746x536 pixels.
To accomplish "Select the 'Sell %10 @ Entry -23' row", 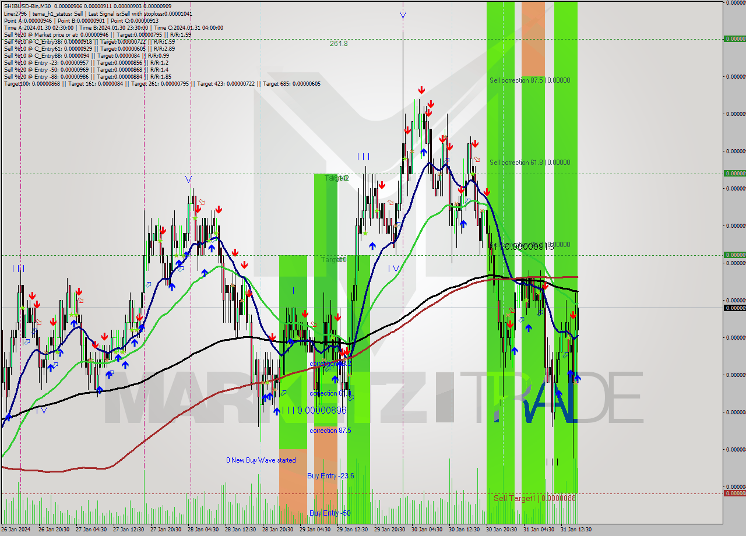I will 86,62.
